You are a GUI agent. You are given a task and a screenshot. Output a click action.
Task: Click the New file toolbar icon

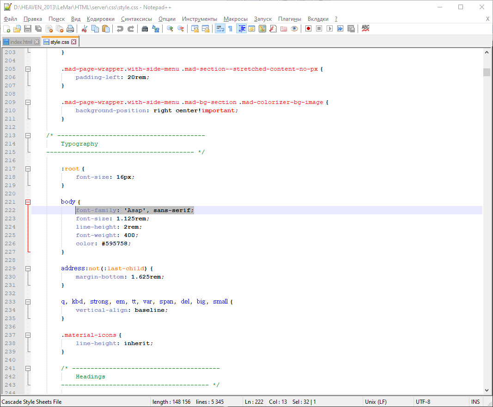click(6, 29)
